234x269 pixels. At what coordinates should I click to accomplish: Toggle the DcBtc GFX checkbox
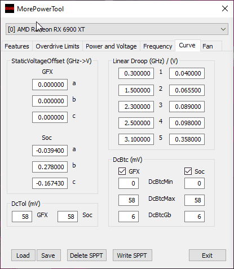click(x=122, y=171)
